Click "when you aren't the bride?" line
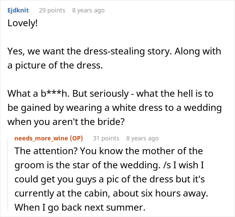The height and width of the screenshot is (217, 235). 66,122
